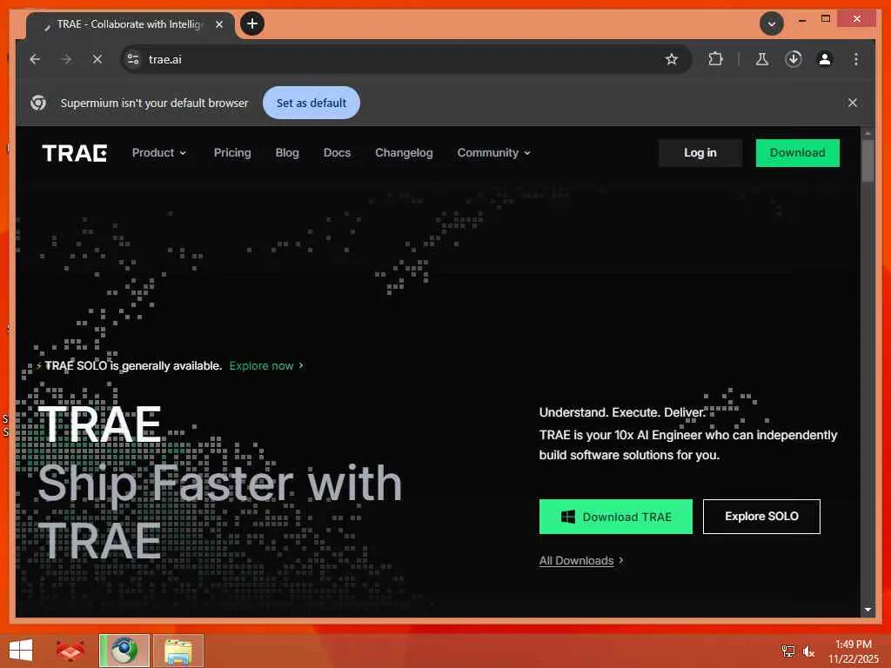Click the TRAE logo in header
The image size is (891, 668).
(x=75, y=153)
